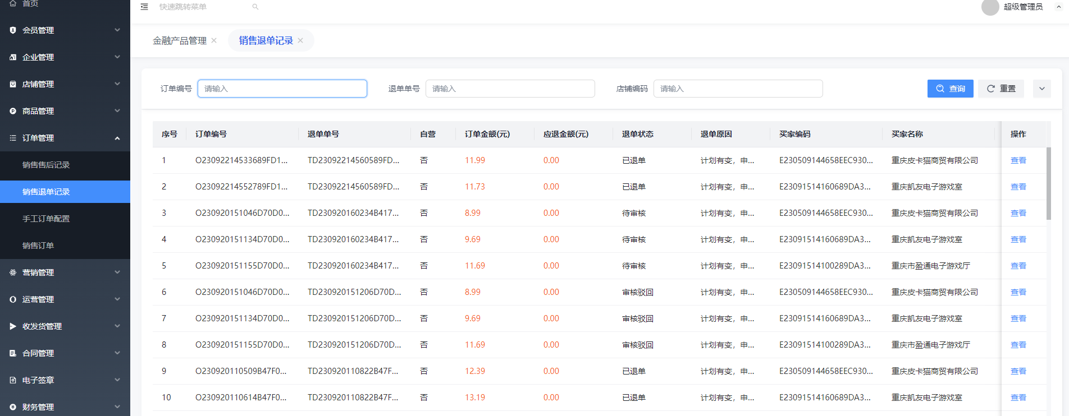Click the search magnifier icon in header
Image resolution: width=1069 pixels, height=416 pixels.
coord(255,7)
